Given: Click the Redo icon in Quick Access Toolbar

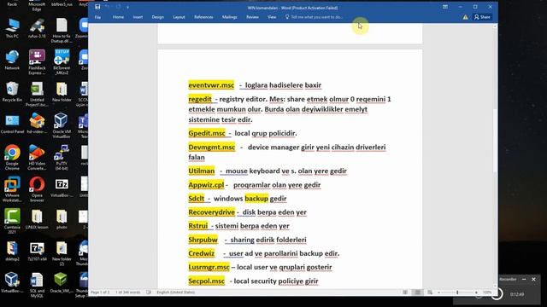Looking at the screenshot, I should click(x=118, y=7).
